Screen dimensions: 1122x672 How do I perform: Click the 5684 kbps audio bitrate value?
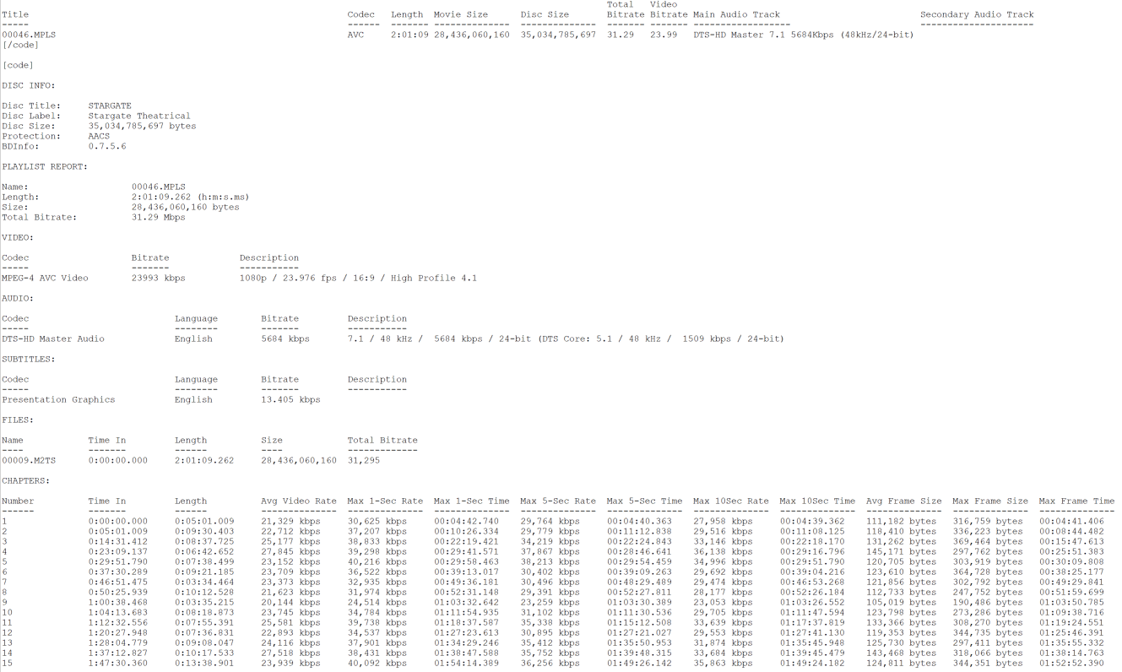[x=285, y=339]
